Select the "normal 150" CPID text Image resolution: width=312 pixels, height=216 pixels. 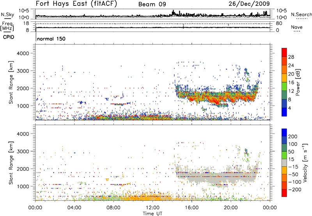click(51, 39)
